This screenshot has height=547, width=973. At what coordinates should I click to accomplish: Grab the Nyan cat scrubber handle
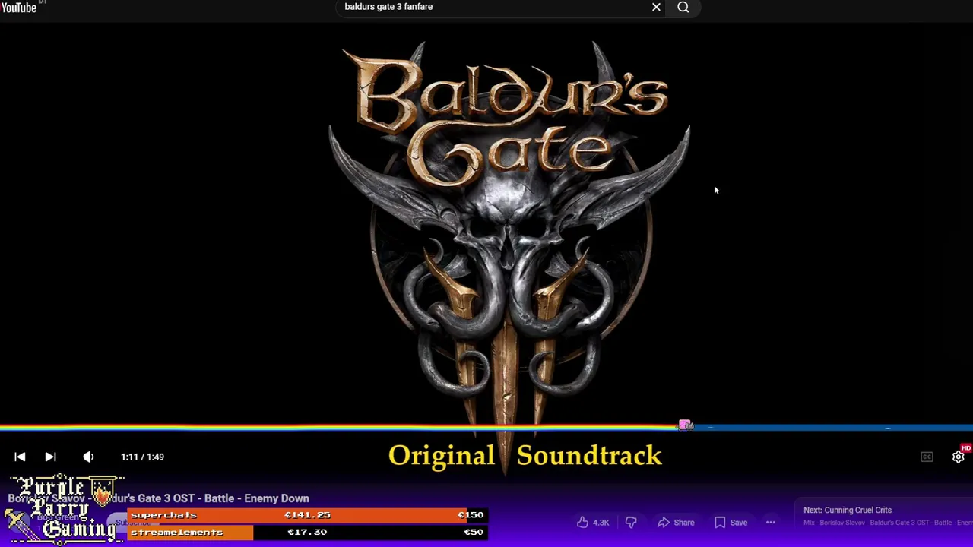(685, 425)
